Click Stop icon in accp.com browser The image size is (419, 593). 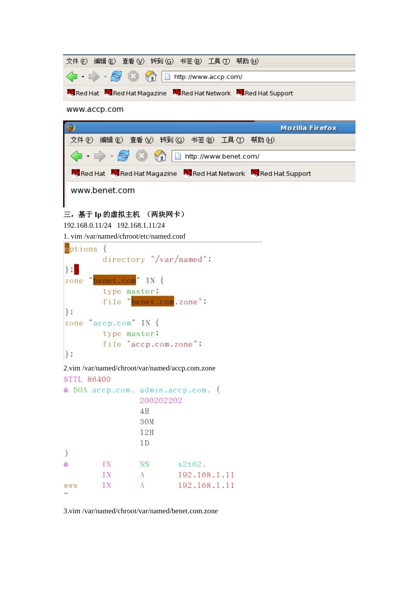coord(133,76)
